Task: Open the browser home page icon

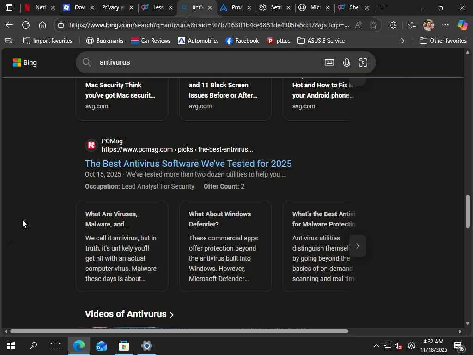Action: [x=42, y=25]
